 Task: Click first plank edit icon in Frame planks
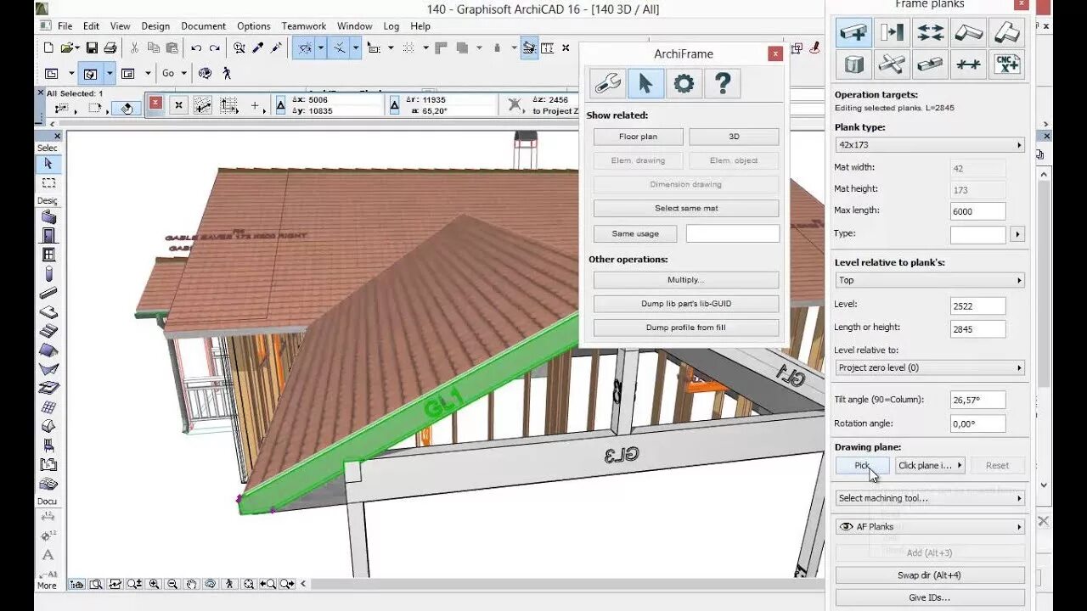point(853,32)
